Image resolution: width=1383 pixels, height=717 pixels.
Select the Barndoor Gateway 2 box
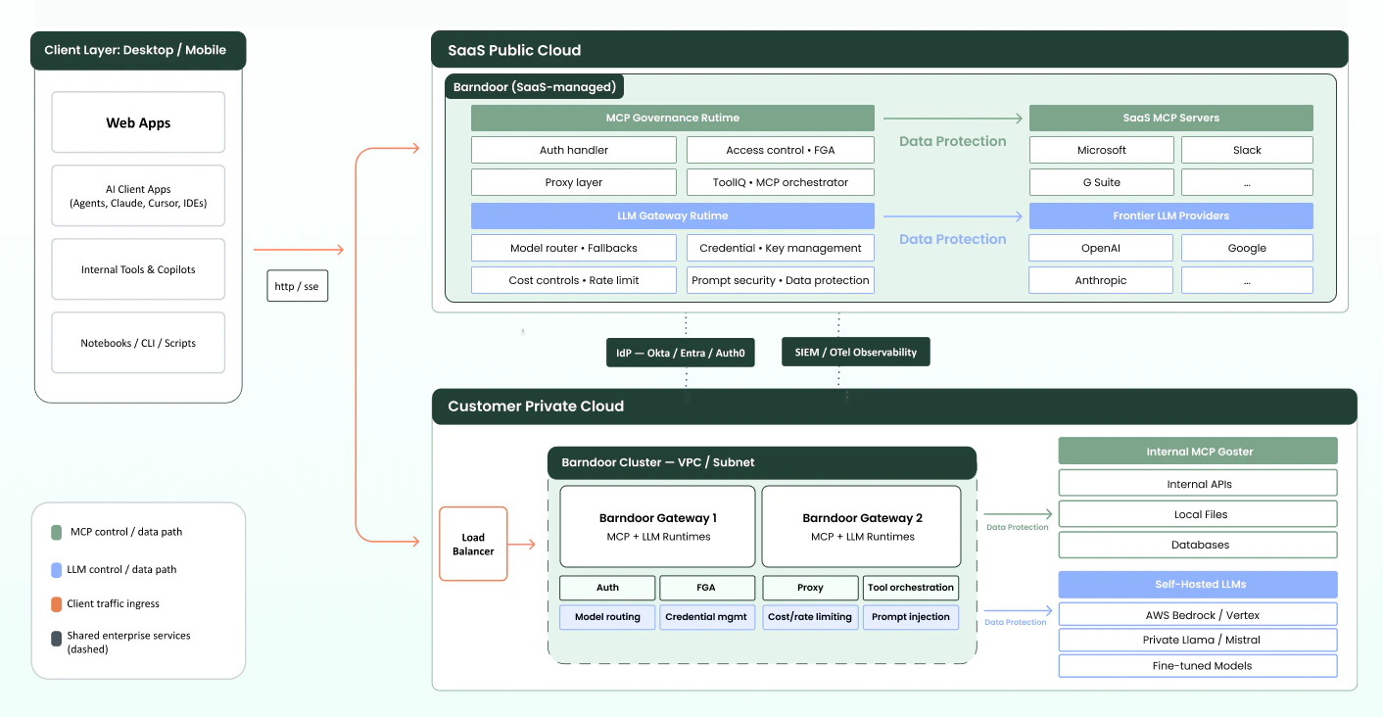[862, 526]
